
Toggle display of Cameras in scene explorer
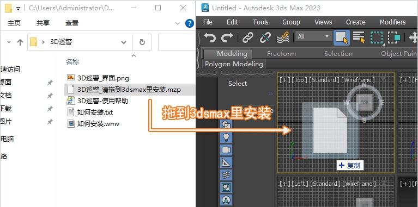tap(226, 150)
